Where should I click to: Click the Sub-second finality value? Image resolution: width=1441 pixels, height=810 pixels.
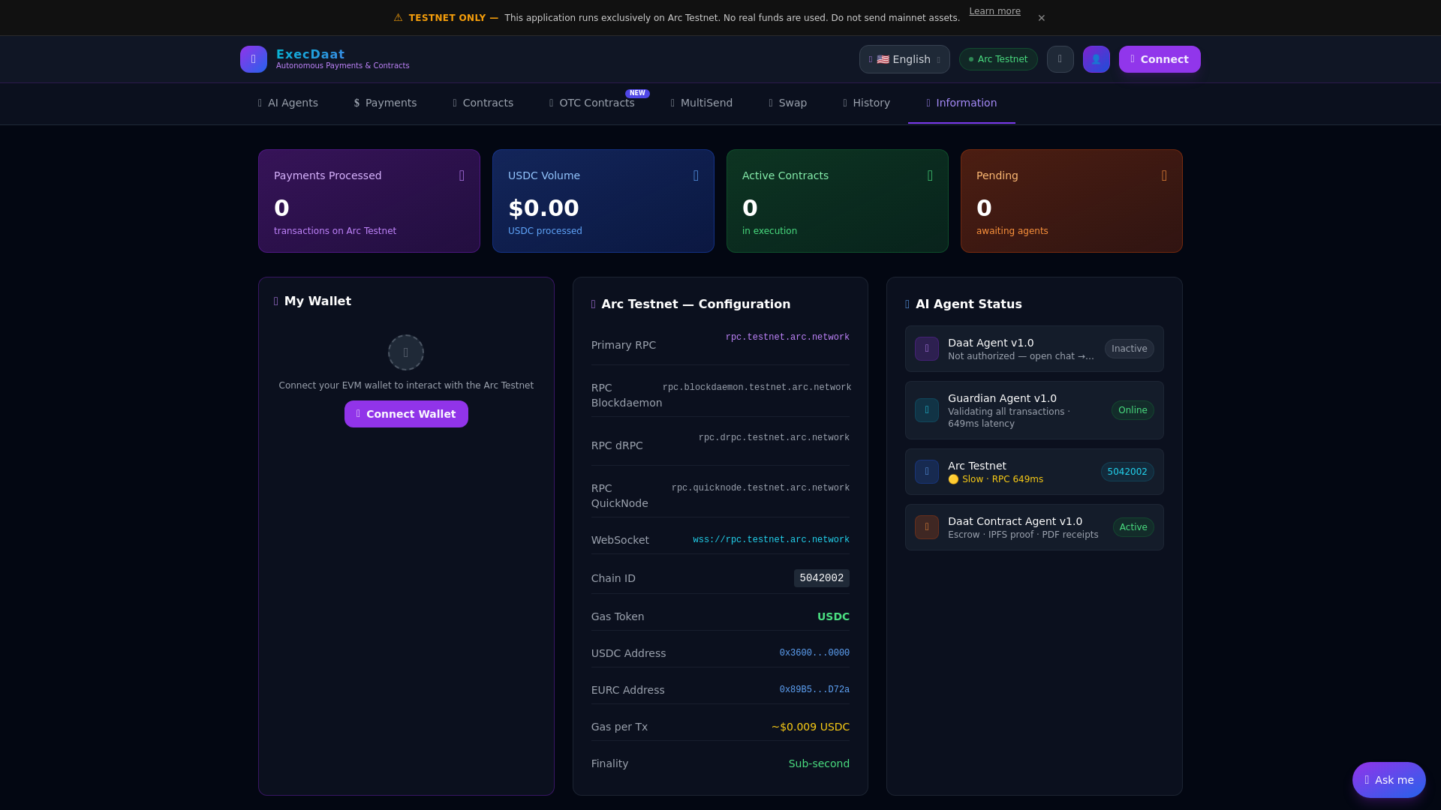pos(819,763)
